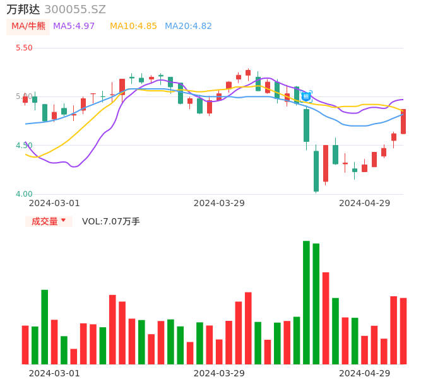Click 2024-04-29 date under the volume chart
Image resolution: width=433 pixels, height=382 pixels.
click(364, 373)
